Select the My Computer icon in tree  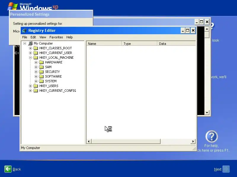[x=31, y=43]
